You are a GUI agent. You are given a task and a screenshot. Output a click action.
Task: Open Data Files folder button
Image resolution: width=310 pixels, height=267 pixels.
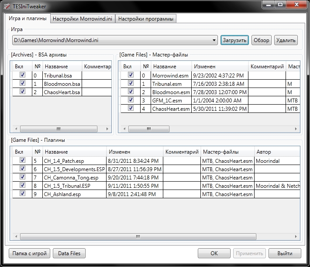pos(69,253)
